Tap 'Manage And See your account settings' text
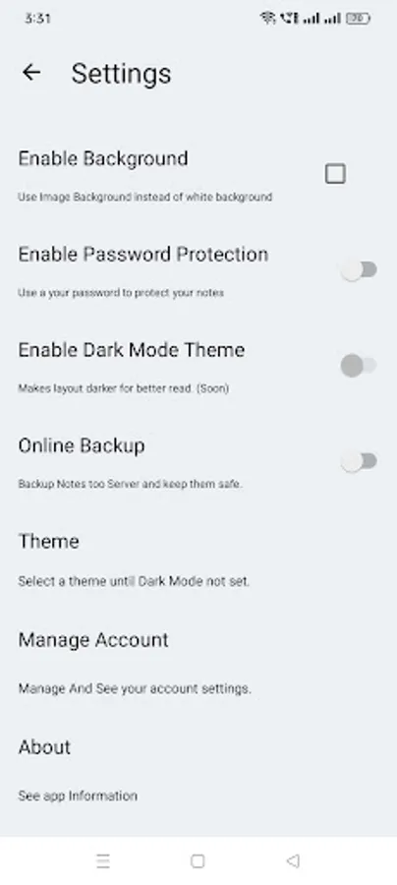This screenshot has width=397, height=885. click(135, 688)
